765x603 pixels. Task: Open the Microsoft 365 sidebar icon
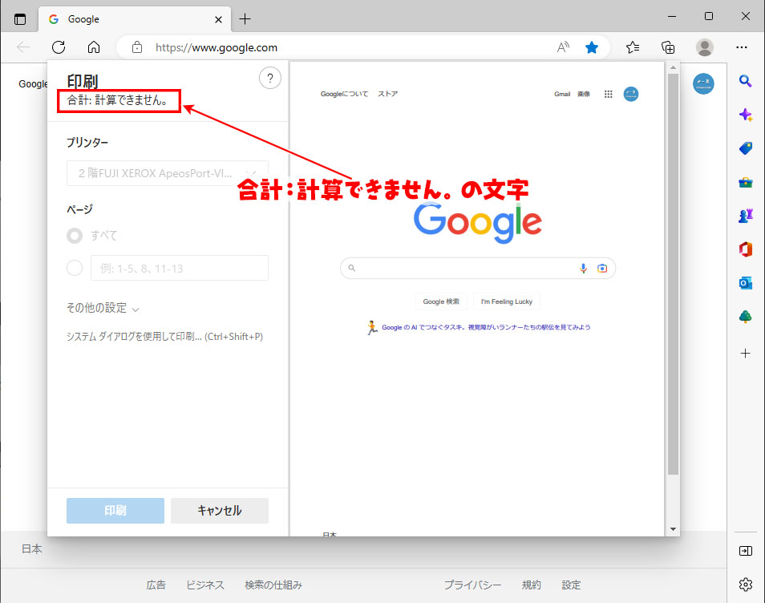click(745, 249)
